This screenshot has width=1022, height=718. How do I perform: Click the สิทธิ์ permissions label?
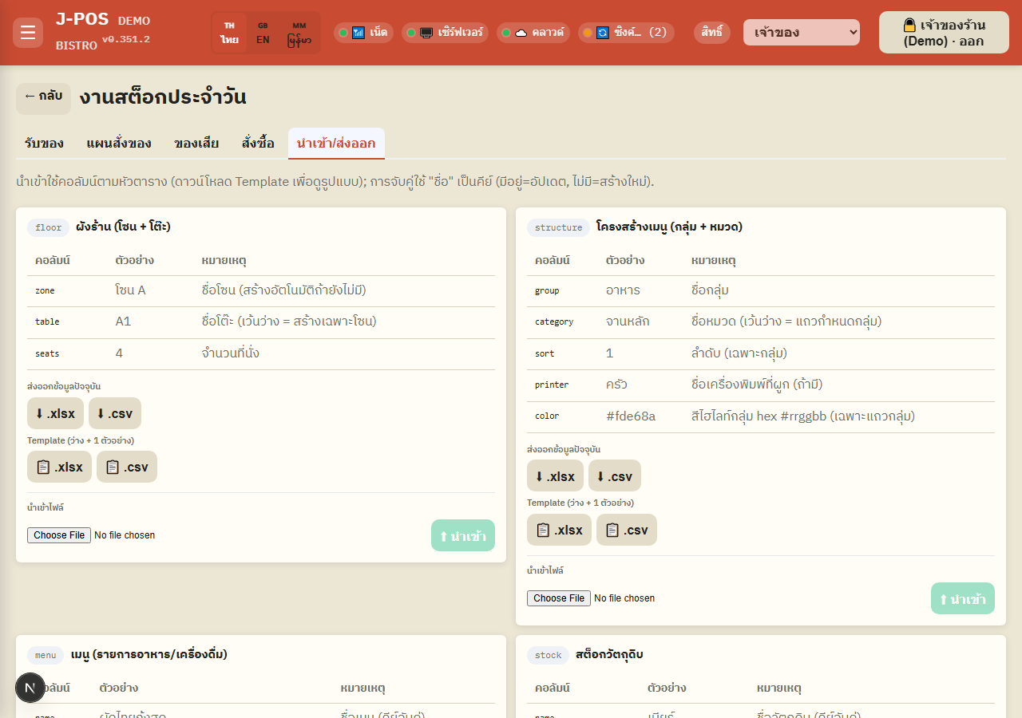(x=712, y=33)
